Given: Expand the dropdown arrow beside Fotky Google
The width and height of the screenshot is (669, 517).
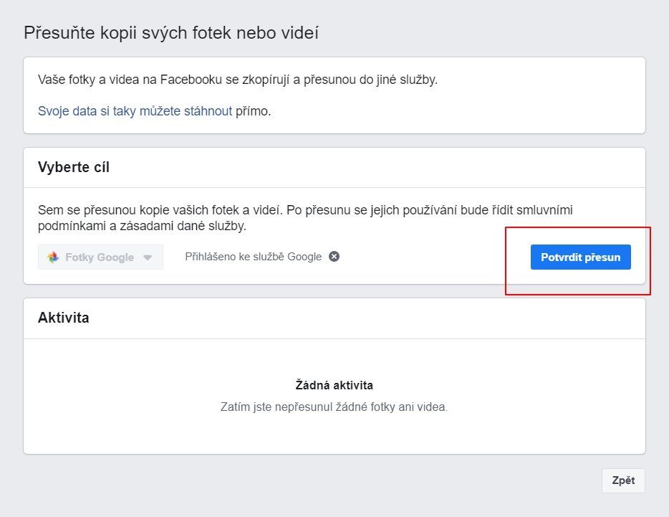Looking at the screenshot, I should tap(148, 257).
